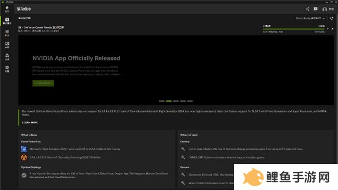Minimize the NVIDIA app window

pos(327,2)
